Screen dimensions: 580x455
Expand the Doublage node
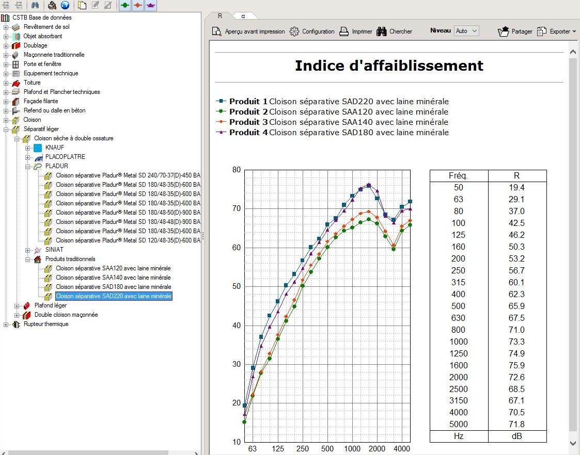point(6,46)
